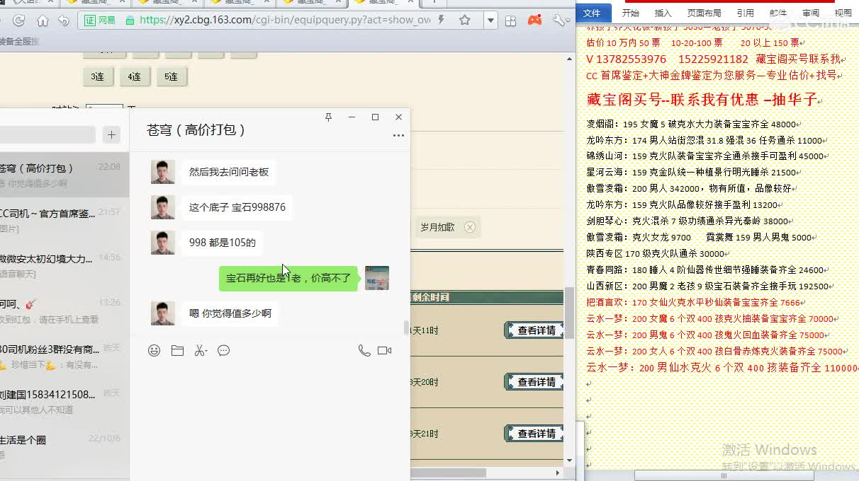Open the 视图 ribbon tab
The height and width of the screenshot is (481, 859).
pyautogui.click(x=843, y=13)
